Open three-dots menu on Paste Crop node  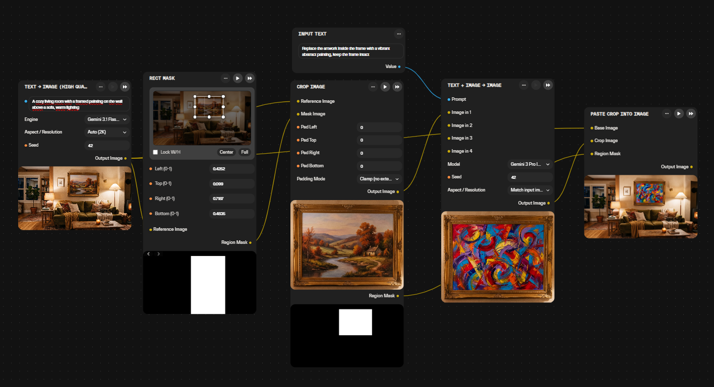tap(667, 114)
